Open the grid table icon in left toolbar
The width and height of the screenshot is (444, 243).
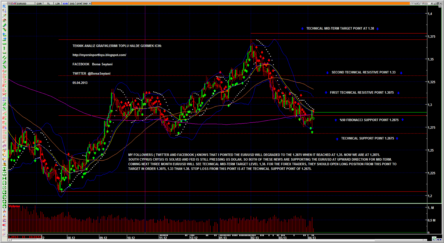[4, 220]
